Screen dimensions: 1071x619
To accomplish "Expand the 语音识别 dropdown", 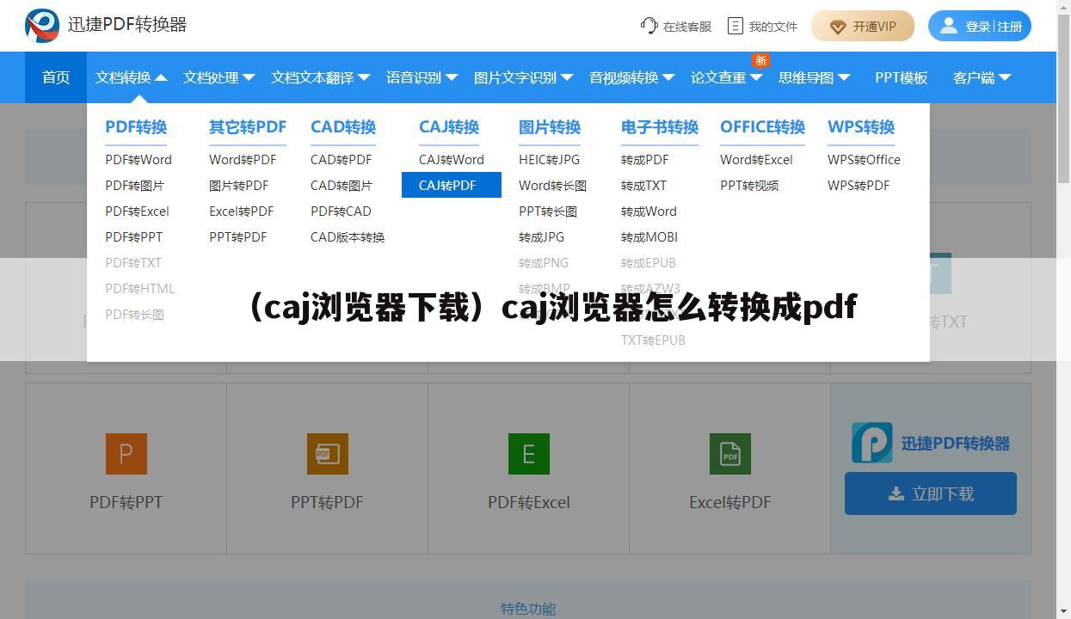I will click(452, 77).
